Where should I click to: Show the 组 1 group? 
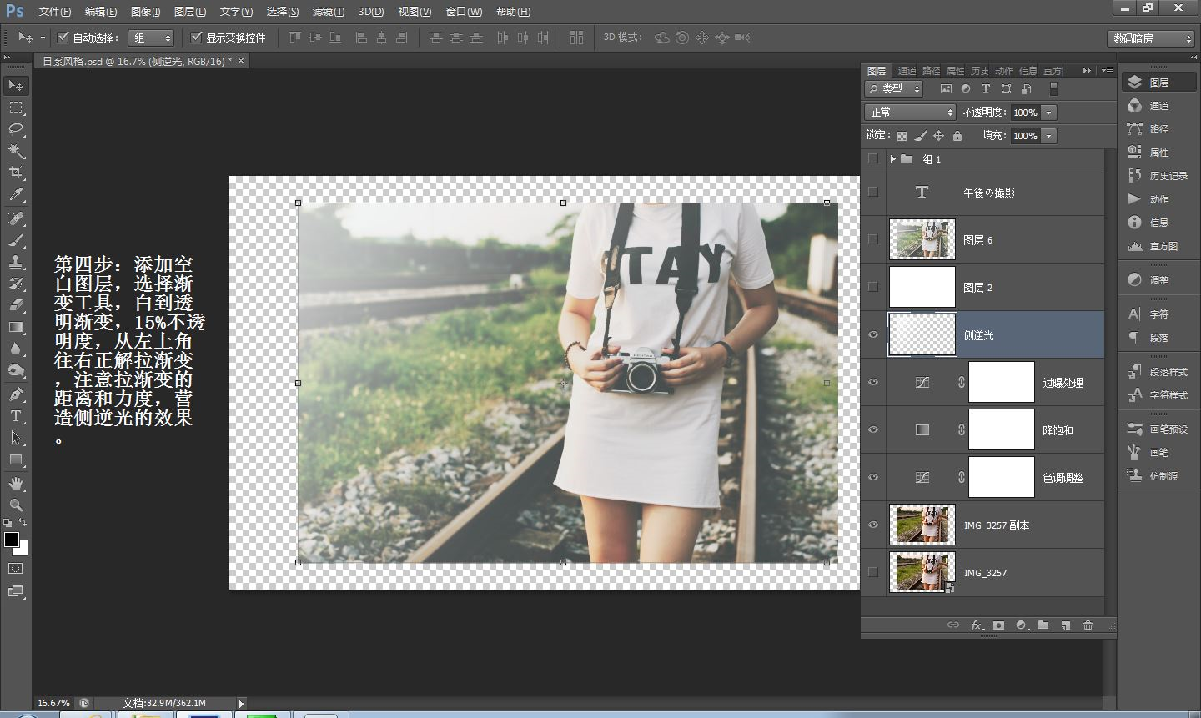[x=873, y=158]
